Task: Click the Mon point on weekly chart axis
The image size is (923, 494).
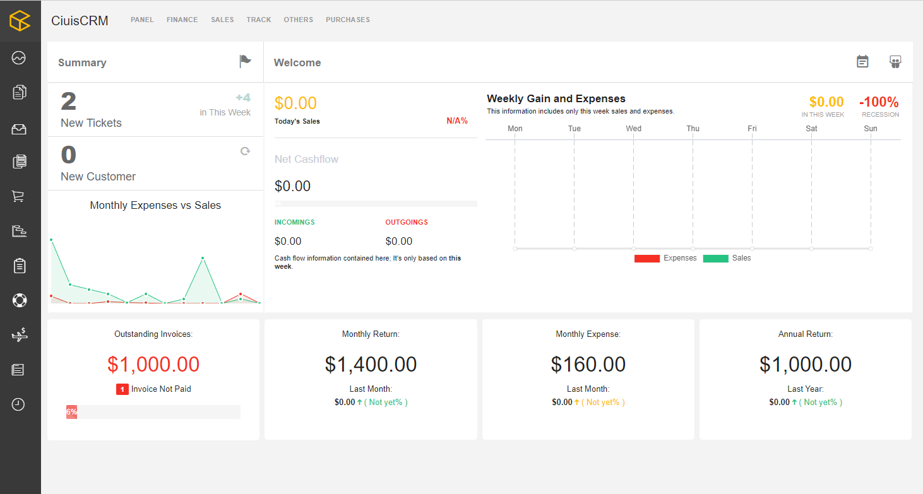Action: [515, 249]
